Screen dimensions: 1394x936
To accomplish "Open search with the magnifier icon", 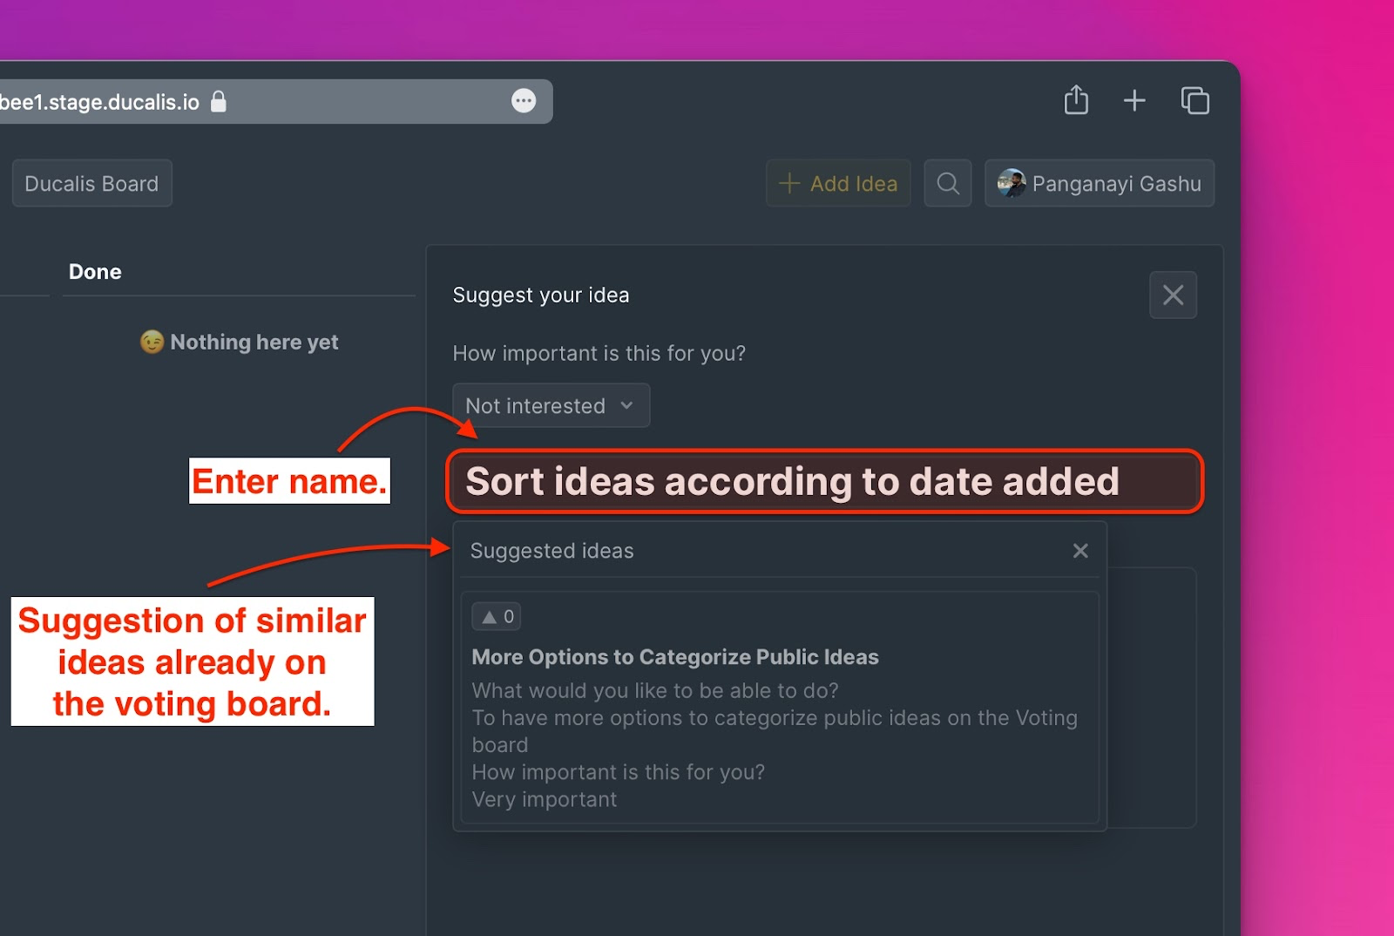I will pos(947,183).
